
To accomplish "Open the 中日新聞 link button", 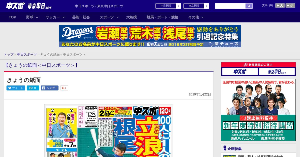I will [x=166, y=6].
